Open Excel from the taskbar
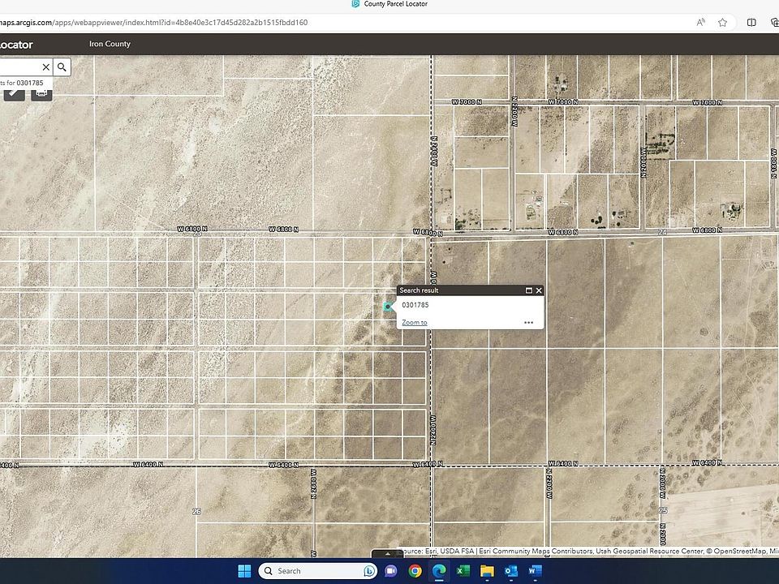 (463, 571)
